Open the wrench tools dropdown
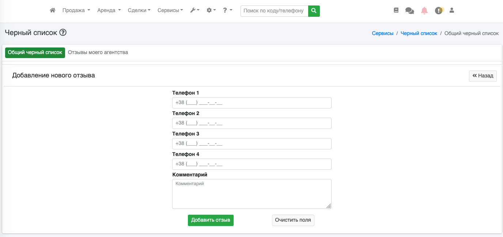 195,11
